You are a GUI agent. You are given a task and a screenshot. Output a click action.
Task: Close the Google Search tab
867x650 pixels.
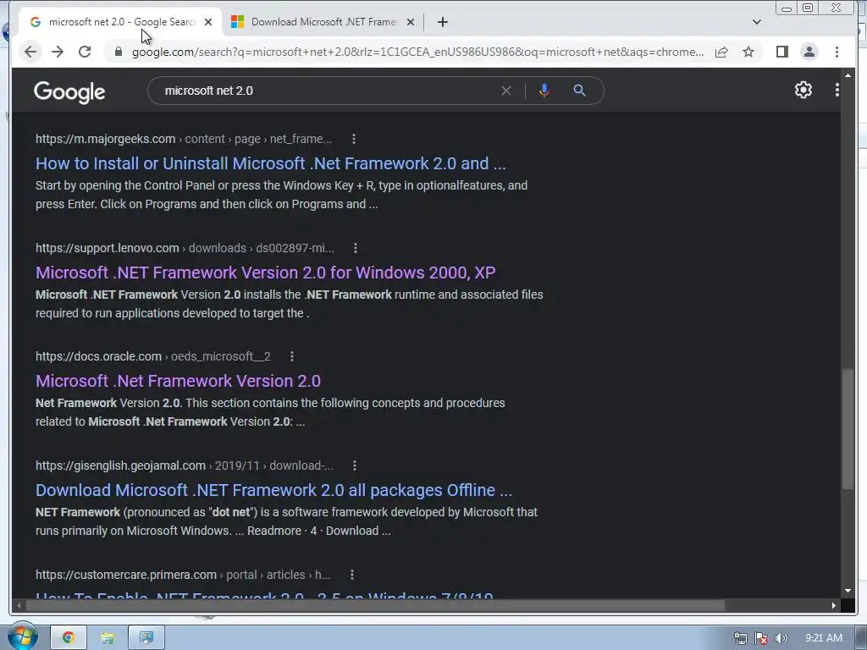pyautogui.click(x=208, y=22)
